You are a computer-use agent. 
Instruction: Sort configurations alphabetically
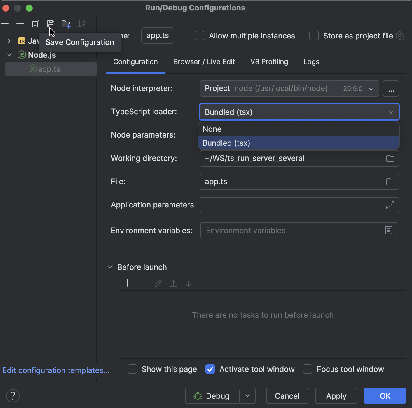coord(81,24)
